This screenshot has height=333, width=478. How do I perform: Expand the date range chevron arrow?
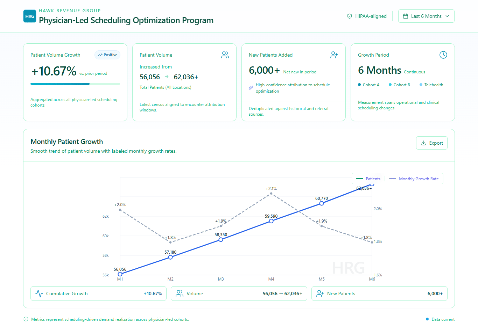447,16
